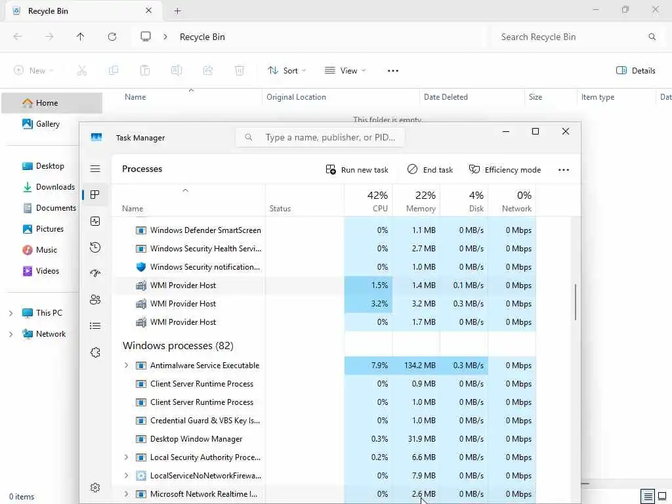Open the Details list icon in Task Manager sidebar
Viewport: 672px width, 504px height.
point(95,326)
